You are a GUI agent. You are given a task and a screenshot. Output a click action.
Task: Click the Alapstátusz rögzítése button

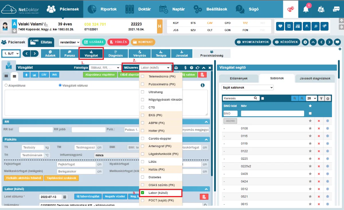tap(100, 75)
